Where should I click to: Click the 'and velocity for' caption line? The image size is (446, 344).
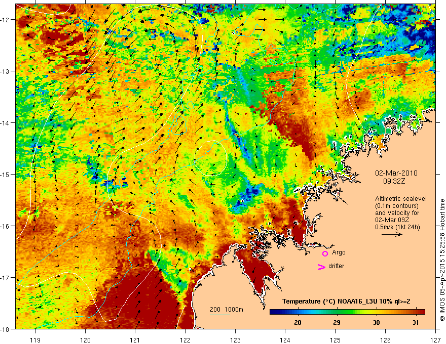click(x=397, y=213)
